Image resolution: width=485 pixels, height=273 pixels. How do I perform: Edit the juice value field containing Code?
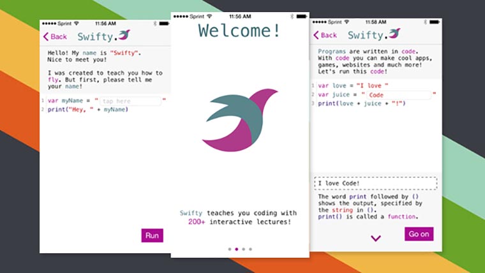pos(398,95)
